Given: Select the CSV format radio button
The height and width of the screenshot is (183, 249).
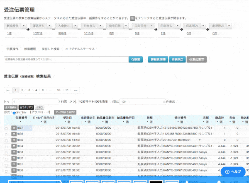Looking at the screenshot, I should coord(15,113).
